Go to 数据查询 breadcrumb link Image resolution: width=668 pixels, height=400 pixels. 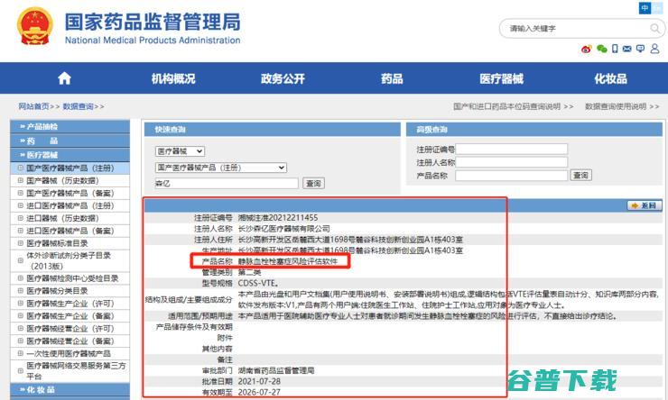click(78, 106)
